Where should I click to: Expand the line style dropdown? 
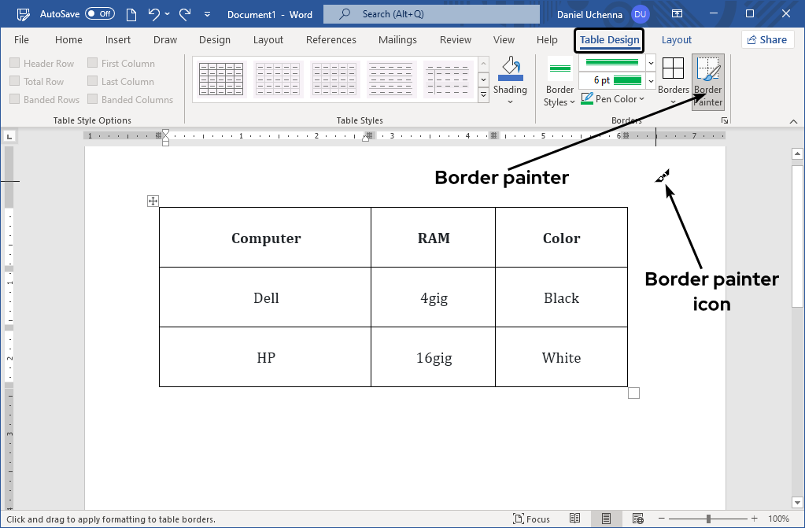650,62
